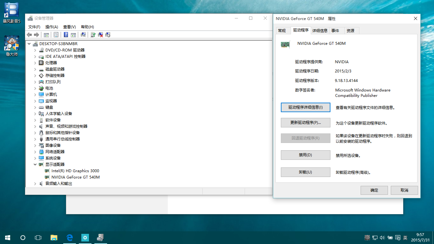Click the volume speaker tray icon
The image size is (434, 244).
(382, 237)
